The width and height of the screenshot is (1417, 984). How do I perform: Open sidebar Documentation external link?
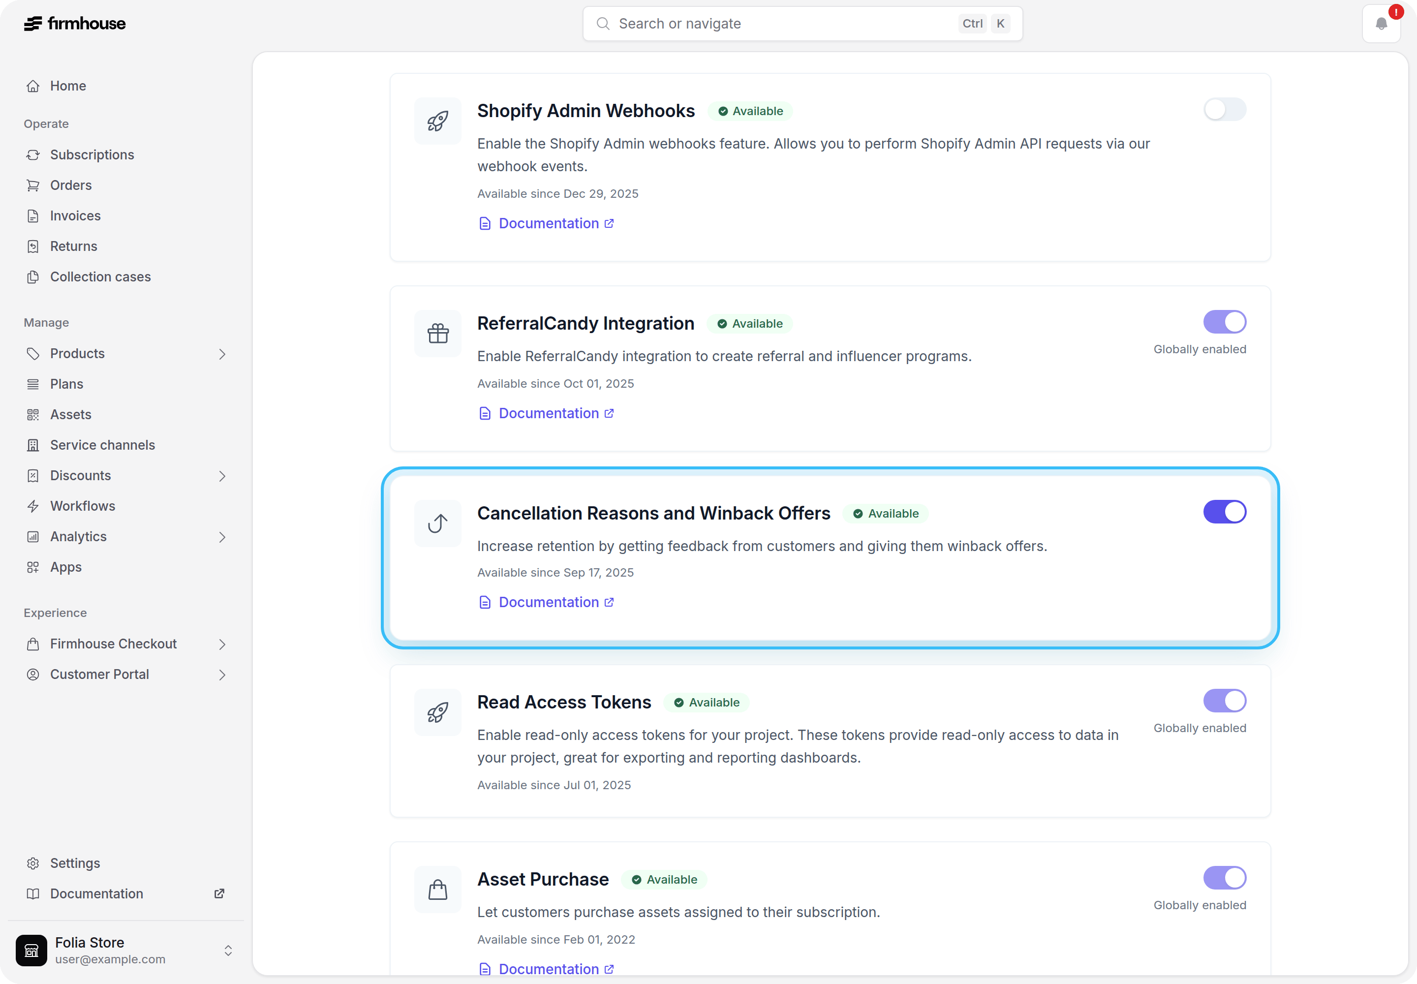pos(219,893)
